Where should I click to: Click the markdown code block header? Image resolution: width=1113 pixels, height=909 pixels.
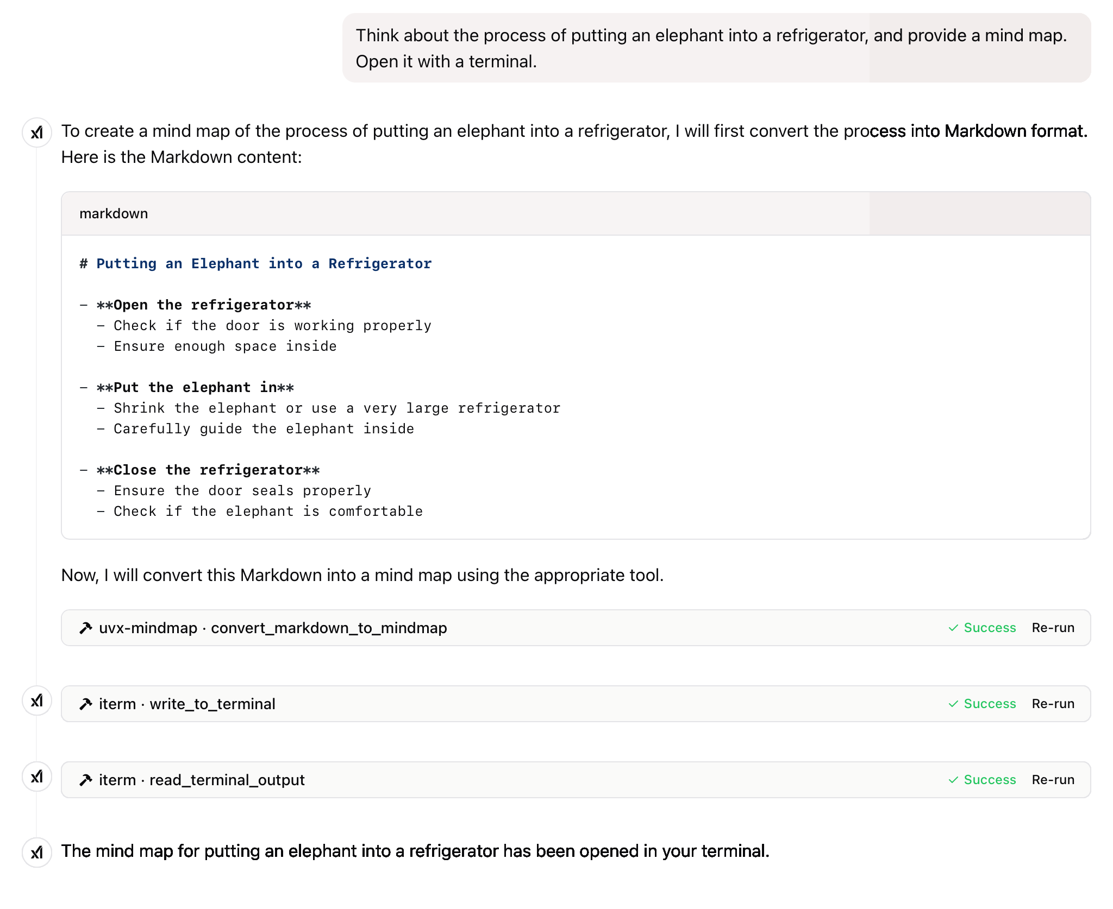114,213
